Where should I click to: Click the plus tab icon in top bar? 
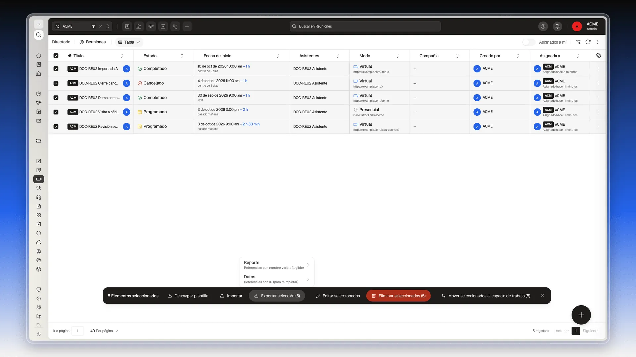click(187, 26)
